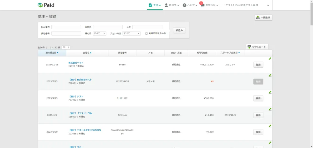Screen dimensions: 313x148
Task: Click the ヘルプ question mark icon
Action: (184, 5)
